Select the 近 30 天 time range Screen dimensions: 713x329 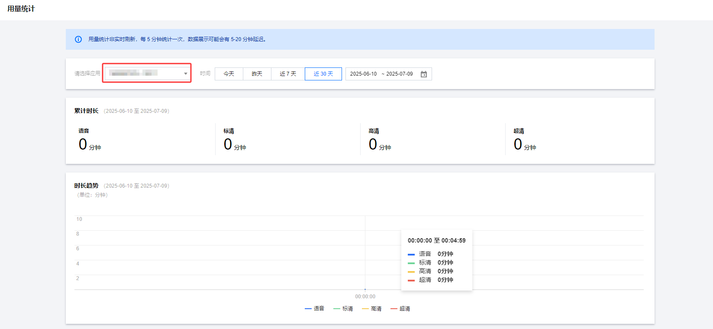pyautogui.click(x=323, y=74)
